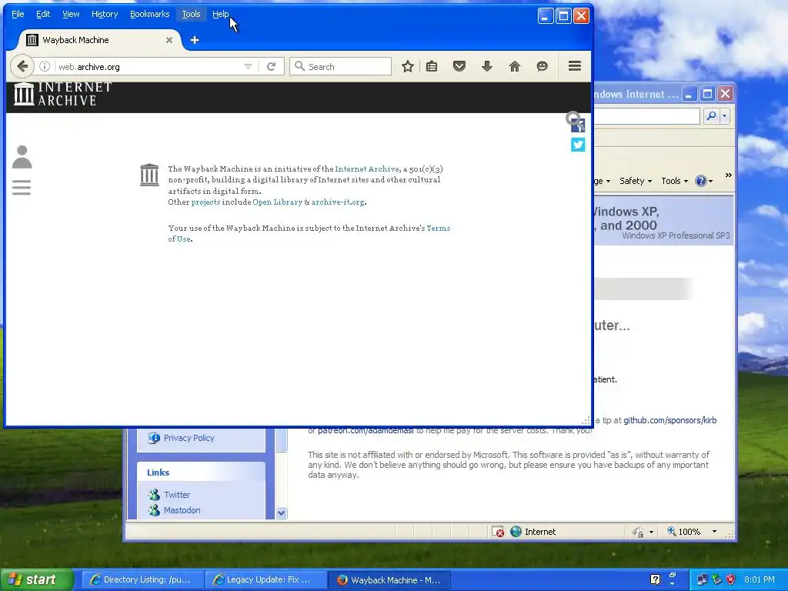Click the help question mark tray icon

656,579
